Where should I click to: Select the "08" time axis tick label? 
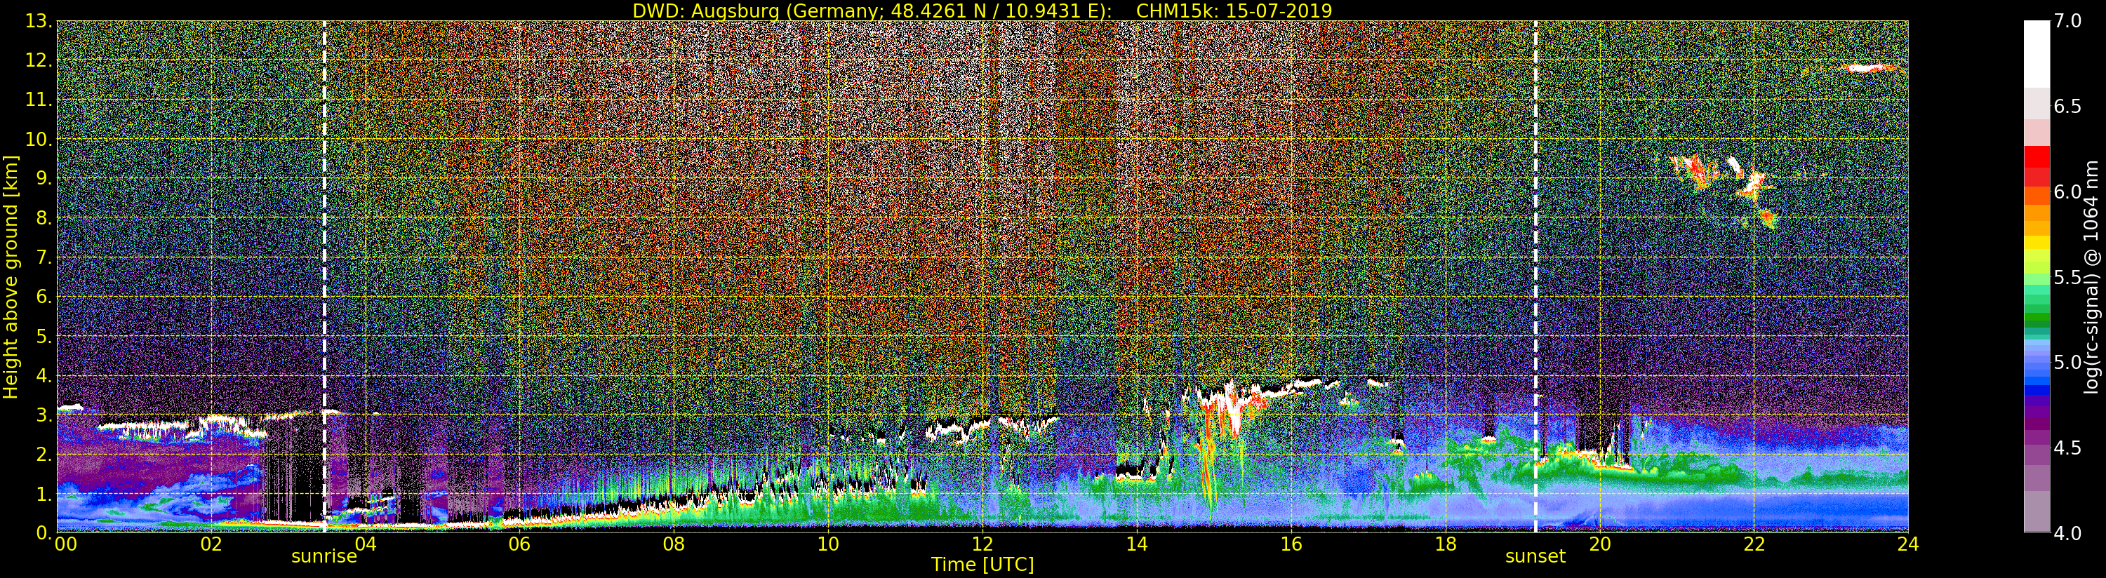point(674,544)
